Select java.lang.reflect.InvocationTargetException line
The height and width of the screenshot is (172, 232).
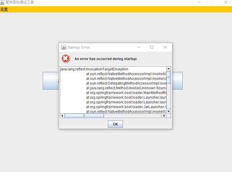pos(94,69)
